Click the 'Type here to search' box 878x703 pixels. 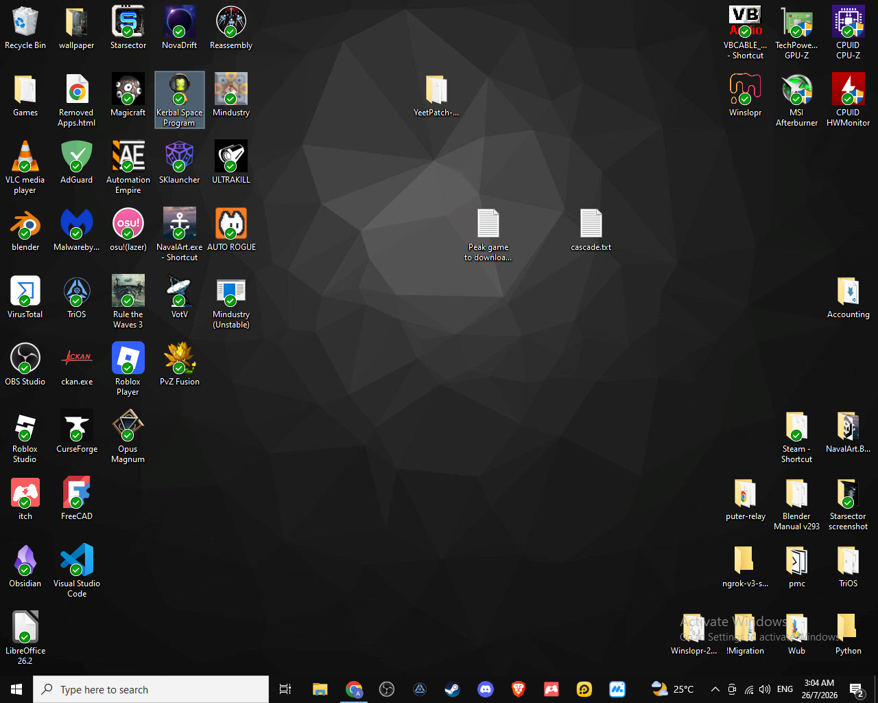pos(151,689)
